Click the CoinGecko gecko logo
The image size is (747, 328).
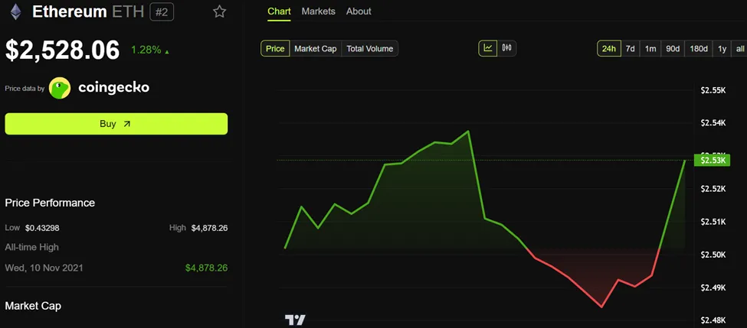click(x=60, y=88)
